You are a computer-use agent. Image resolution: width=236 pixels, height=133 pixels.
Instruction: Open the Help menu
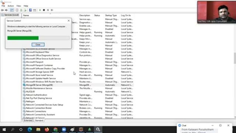(26, 6)
